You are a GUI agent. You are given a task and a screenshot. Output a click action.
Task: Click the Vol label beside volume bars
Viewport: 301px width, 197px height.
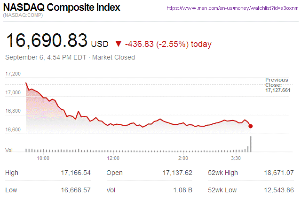tap(8, 150)
